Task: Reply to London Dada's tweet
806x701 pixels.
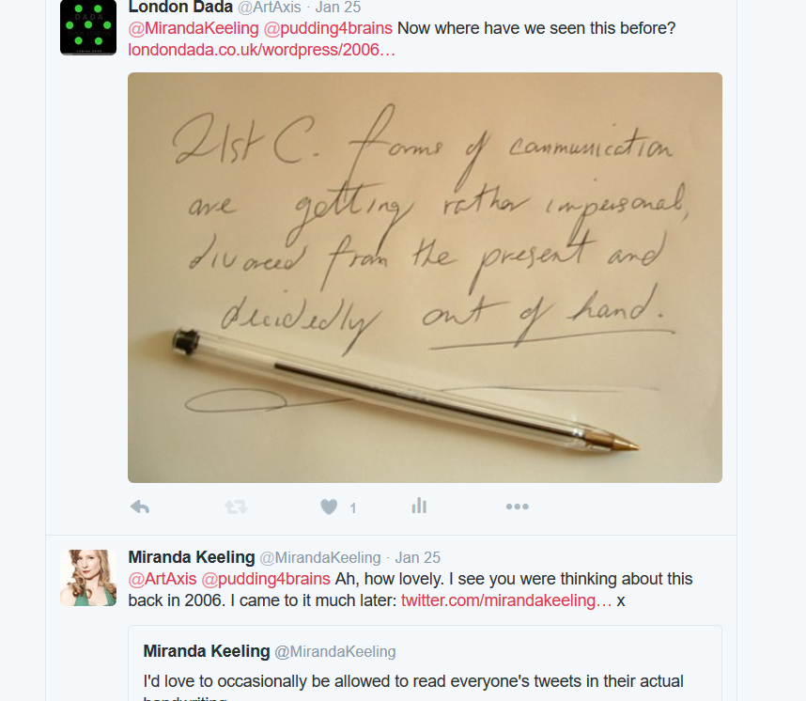Action: pyautogui.click(x=140, y=506)
